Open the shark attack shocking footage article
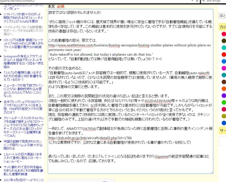226x182 pixels. pyautogui.click(x=24, y=171)
